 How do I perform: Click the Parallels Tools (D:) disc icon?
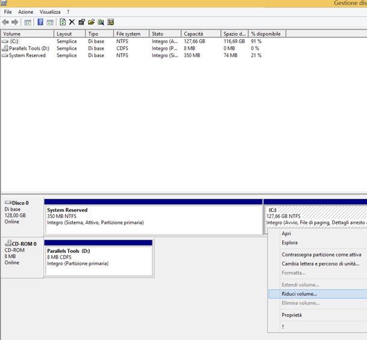pyautogui.click(x=5, y=48)
